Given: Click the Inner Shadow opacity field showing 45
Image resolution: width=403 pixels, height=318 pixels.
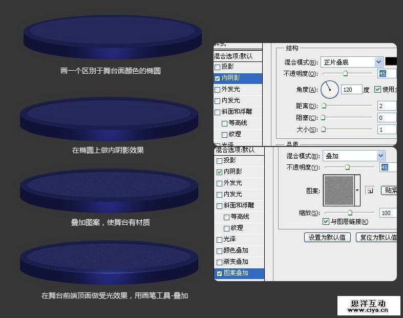Looking at the screenshot, I should 387,74.
